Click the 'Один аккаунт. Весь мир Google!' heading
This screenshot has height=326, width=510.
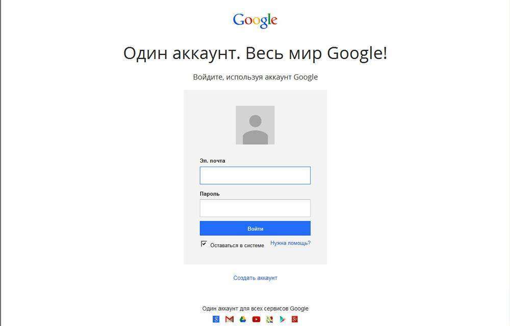[x=256, y=53]
